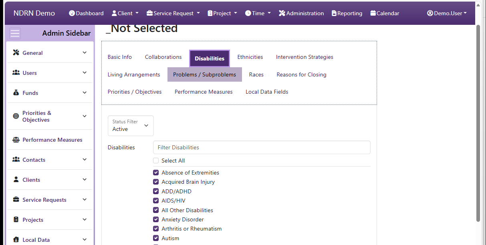Click the Service Requests briefcase icon in sidebar
The image size is (486, 245).
(x=16, y=200)
